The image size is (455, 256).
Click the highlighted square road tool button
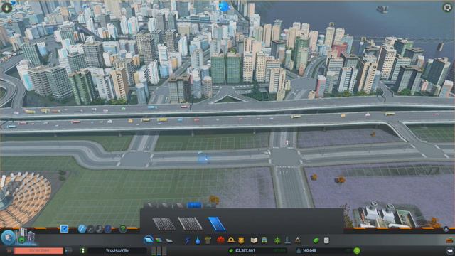(64, 229)
